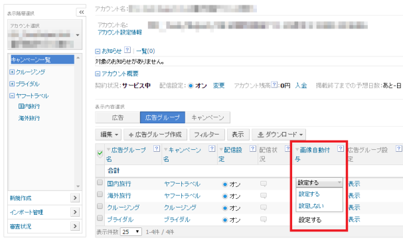Screen dimensions: 403x244
Task: Open status comment icon for ブライダル row
Action: [x=264, y=219]
